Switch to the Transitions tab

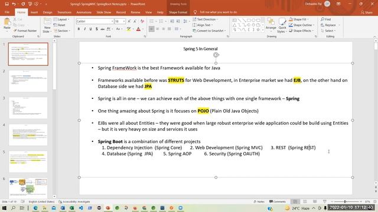click(64, 12)
